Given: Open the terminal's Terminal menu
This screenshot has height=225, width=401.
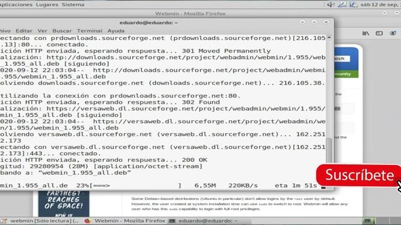Looking at the screenshot, I should (90, 31).
